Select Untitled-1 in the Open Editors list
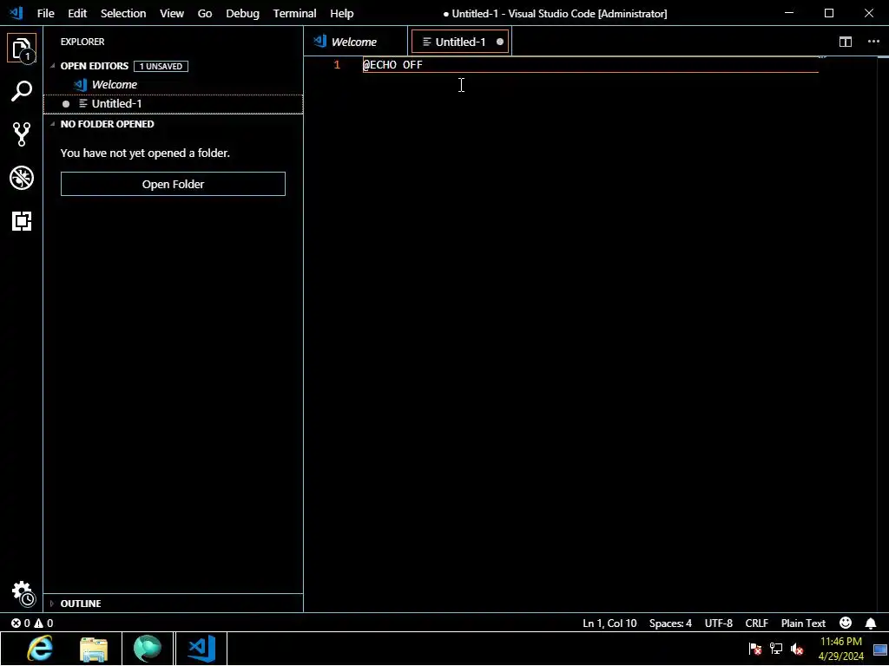Viewport: 889px width, 666px height. [x=173, y=104]
